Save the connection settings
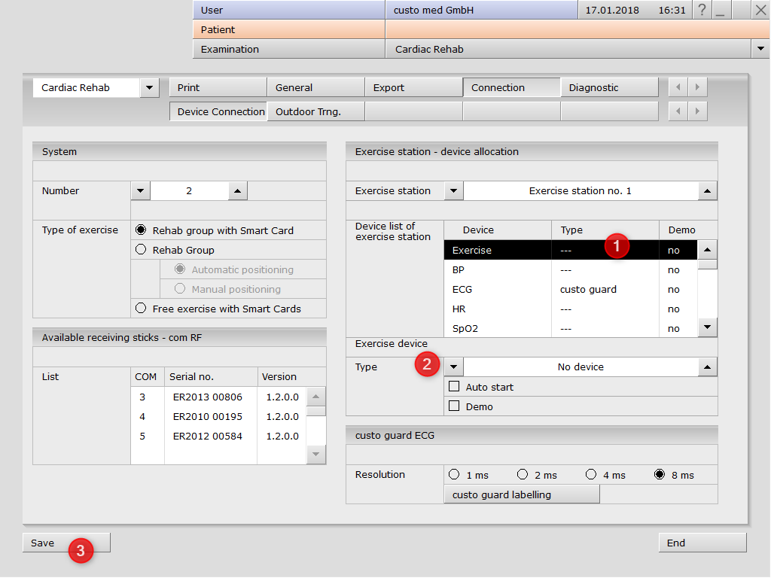Viewport: 771px width, 578px height. 66,543
